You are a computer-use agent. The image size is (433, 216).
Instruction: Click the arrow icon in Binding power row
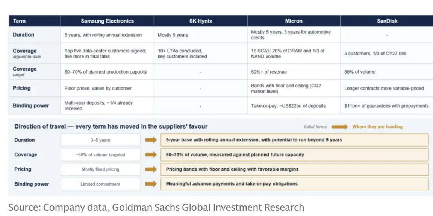[x=151, y=184]
